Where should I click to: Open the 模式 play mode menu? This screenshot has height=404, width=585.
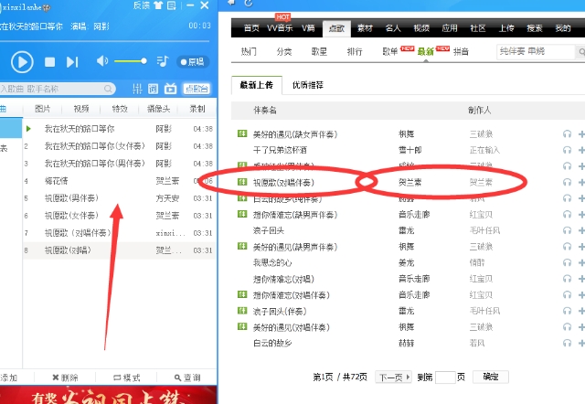coord(125,377)
